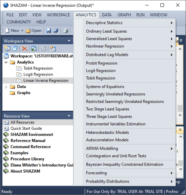Open the Examples resource
Viewport: 186px width, 195px height.
point(19,153)
